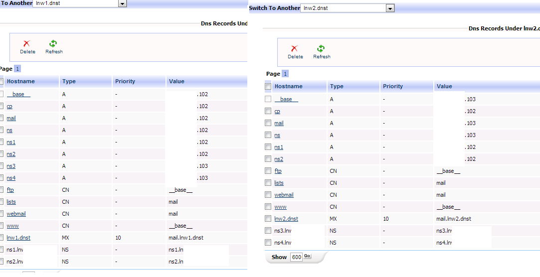Viewport: 540px width, 277px height.
Task: Tick the checkbox for lnw2.dnst MX record
Action: pos(268,219)
